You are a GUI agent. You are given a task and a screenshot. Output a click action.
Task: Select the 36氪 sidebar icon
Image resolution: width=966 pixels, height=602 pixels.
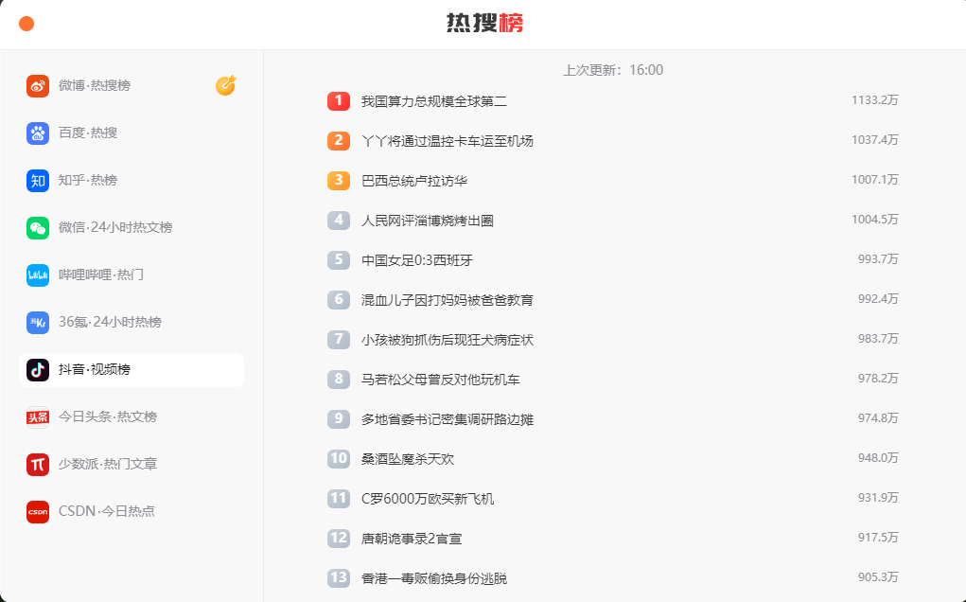point(37,322)
